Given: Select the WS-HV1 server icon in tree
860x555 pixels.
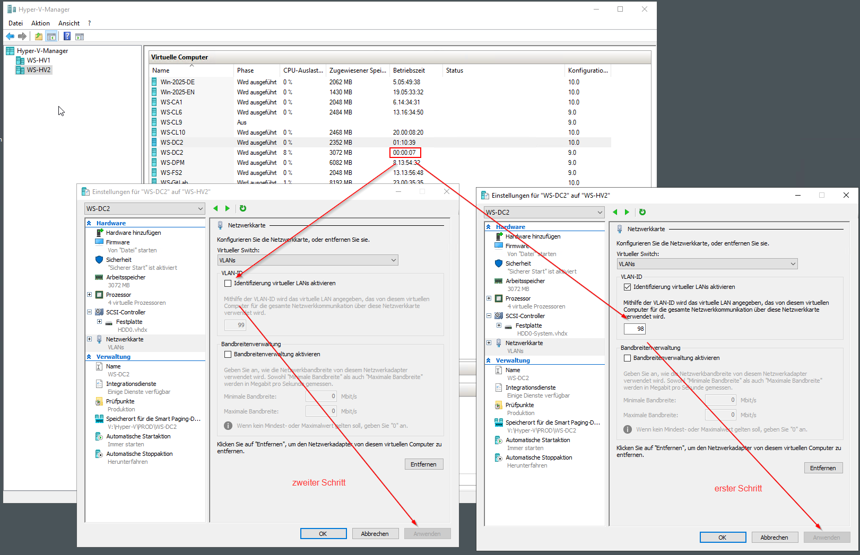Looking at the screenshot, I should click(x=20, y=60).
